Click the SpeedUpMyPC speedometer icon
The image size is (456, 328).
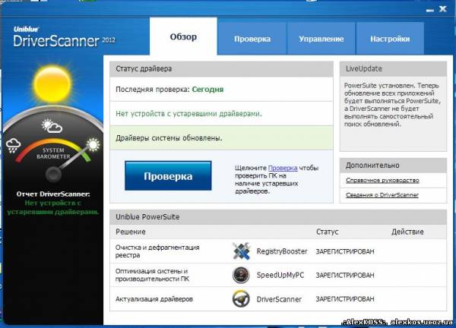(x=241, y=275)
